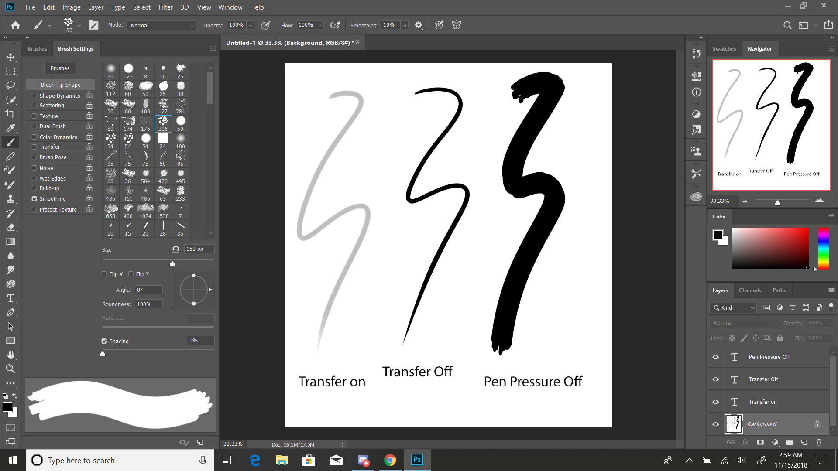Click the Pen Pressure Off layer thumbnail
Viewport: 838px width, 471px height.
coord(735,357)
